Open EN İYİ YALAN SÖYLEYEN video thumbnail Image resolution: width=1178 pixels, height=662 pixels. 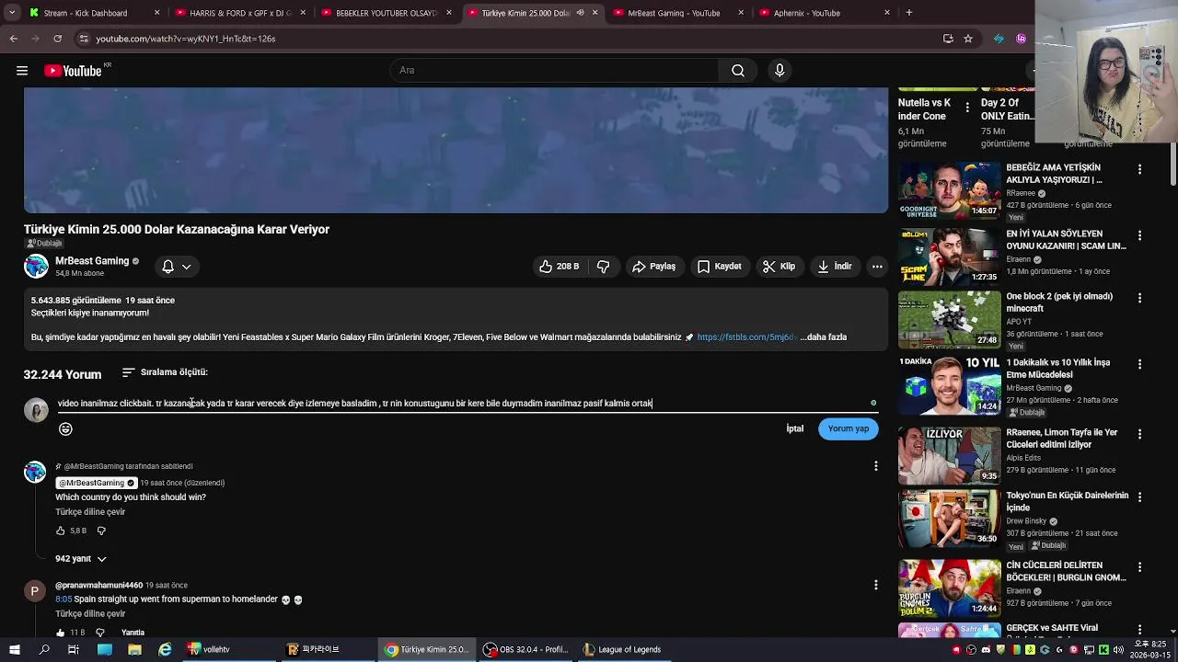click(949, 257)
